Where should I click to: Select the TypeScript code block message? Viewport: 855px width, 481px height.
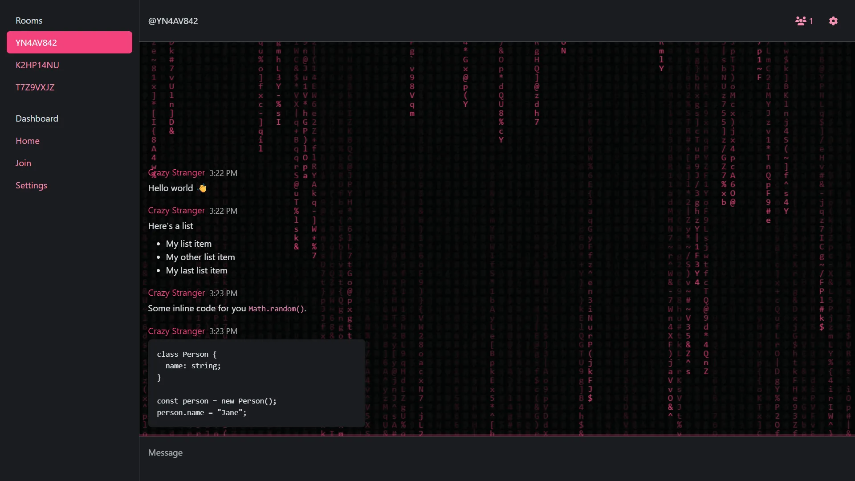(x=256, y=383)
